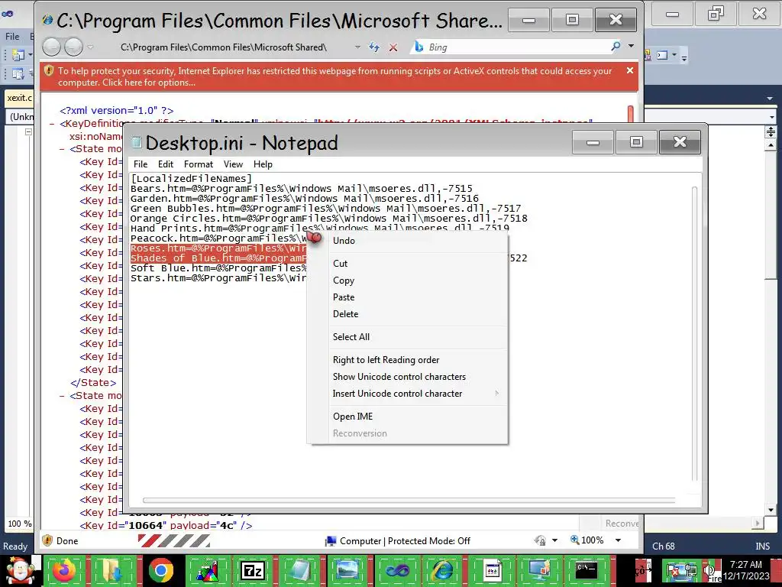Image resolution: width=782 pixels, height=587 pixels.
Task: Click Computer | Protected Mode: Off status
Action: 397,541
